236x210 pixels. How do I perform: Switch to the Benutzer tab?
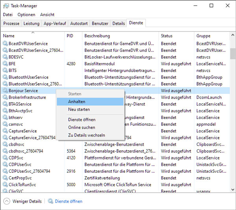(100, 24)
